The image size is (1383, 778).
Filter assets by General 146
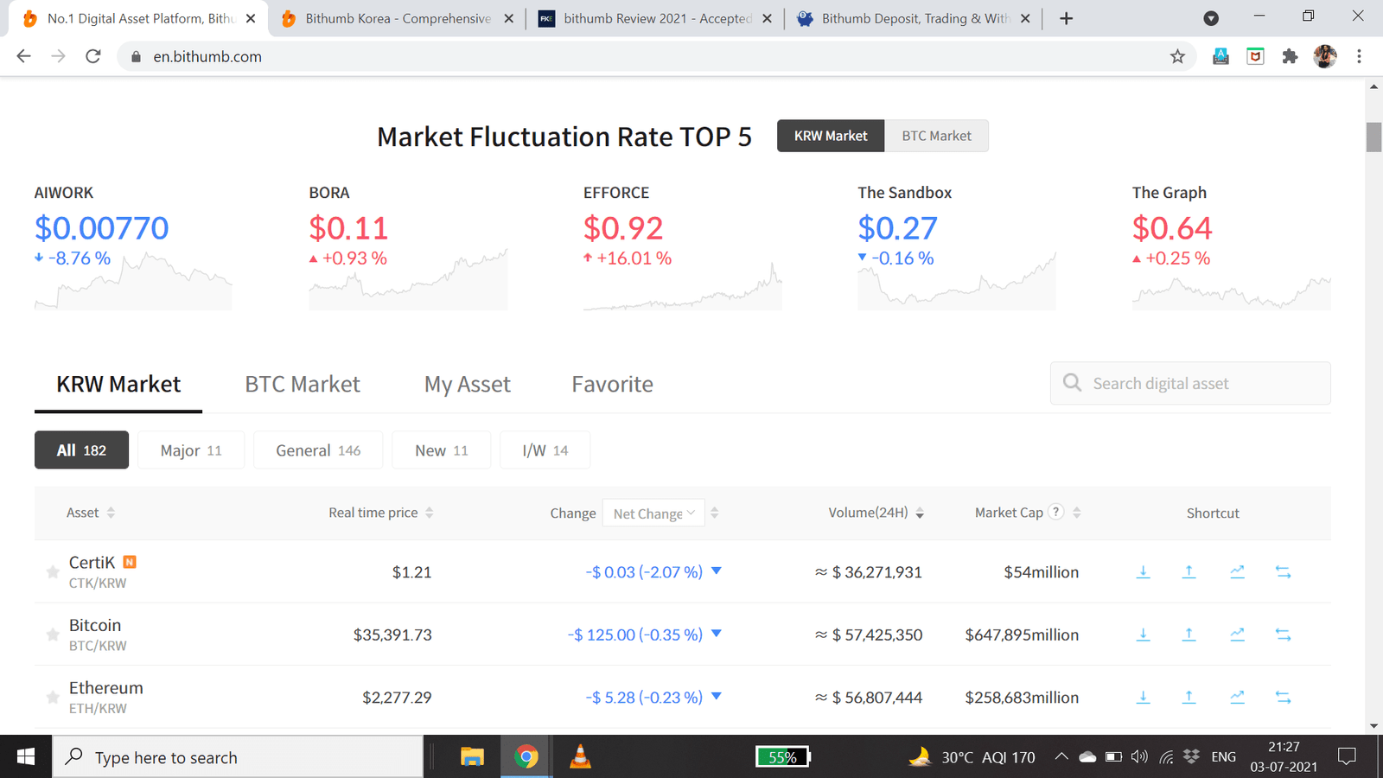click(x=318, y=450)
